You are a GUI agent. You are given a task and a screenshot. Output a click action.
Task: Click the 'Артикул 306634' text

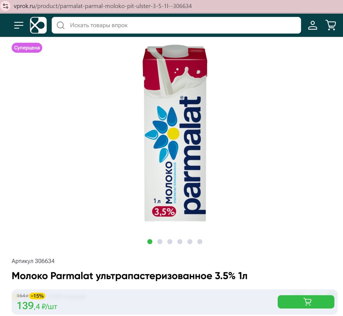coord(33,261)
